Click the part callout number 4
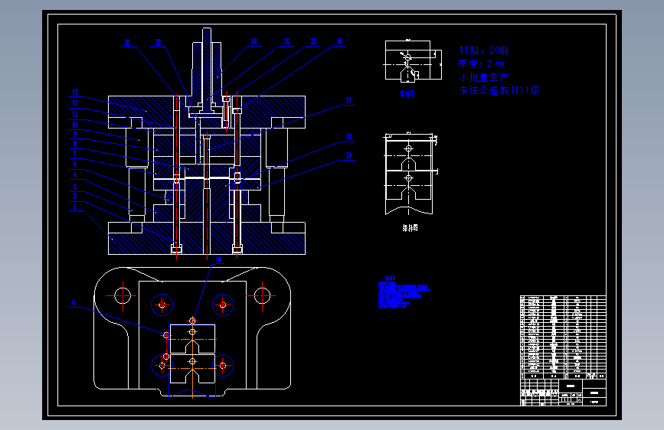Screen dimensions: 664x430 pos(75,174)
